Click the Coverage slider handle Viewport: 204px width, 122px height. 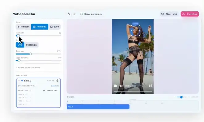point(31,54)
